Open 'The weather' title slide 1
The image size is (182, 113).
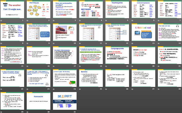point(13,11)
